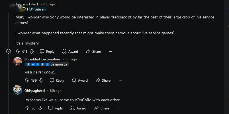Reply to Zegram_Ghart's comment
Screen dimensions: 229x114
[x=47, y=51]
